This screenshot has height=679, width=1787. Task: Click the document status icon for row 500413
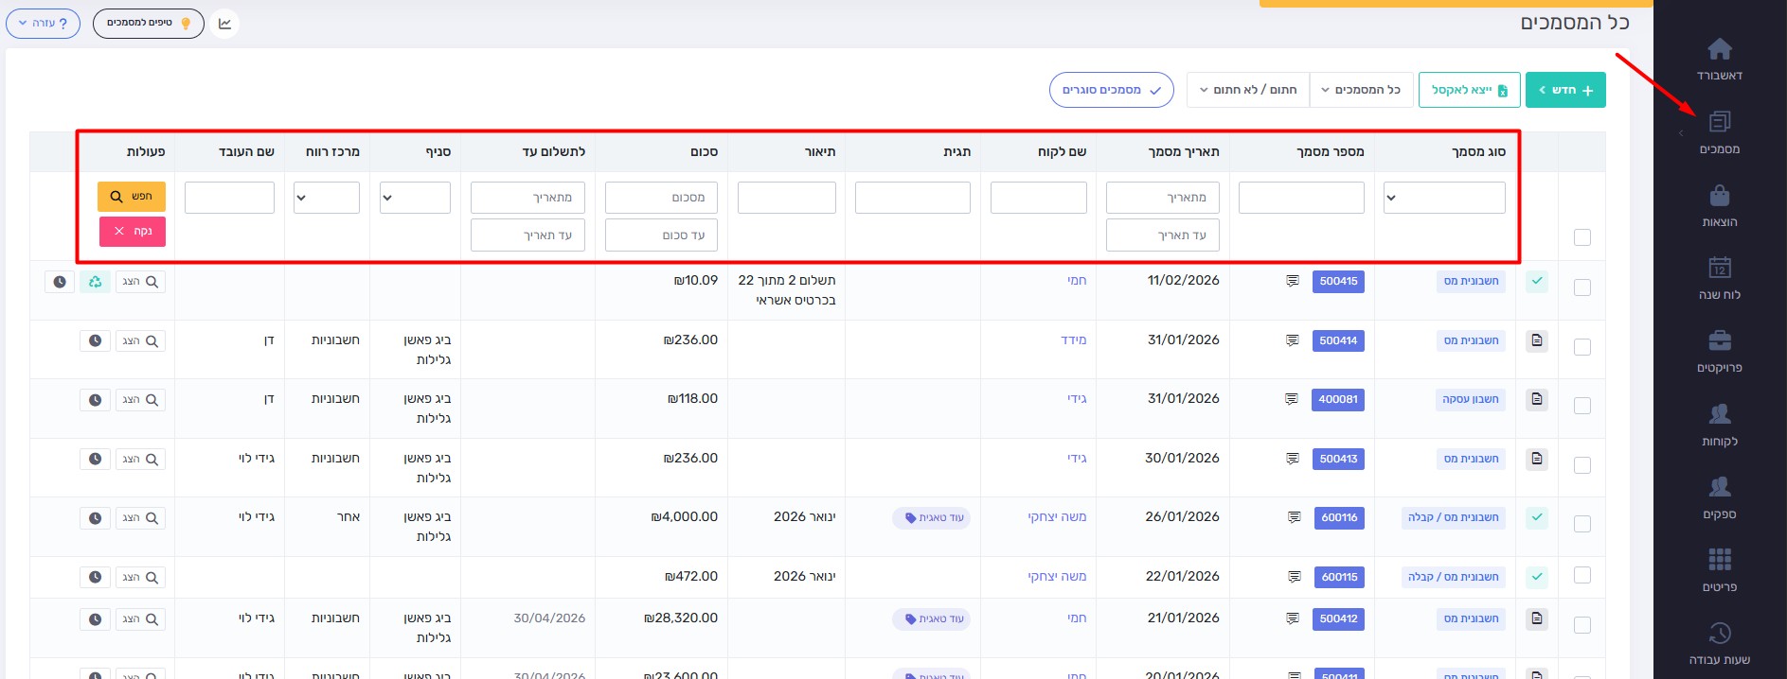[x=1537, y=459]
